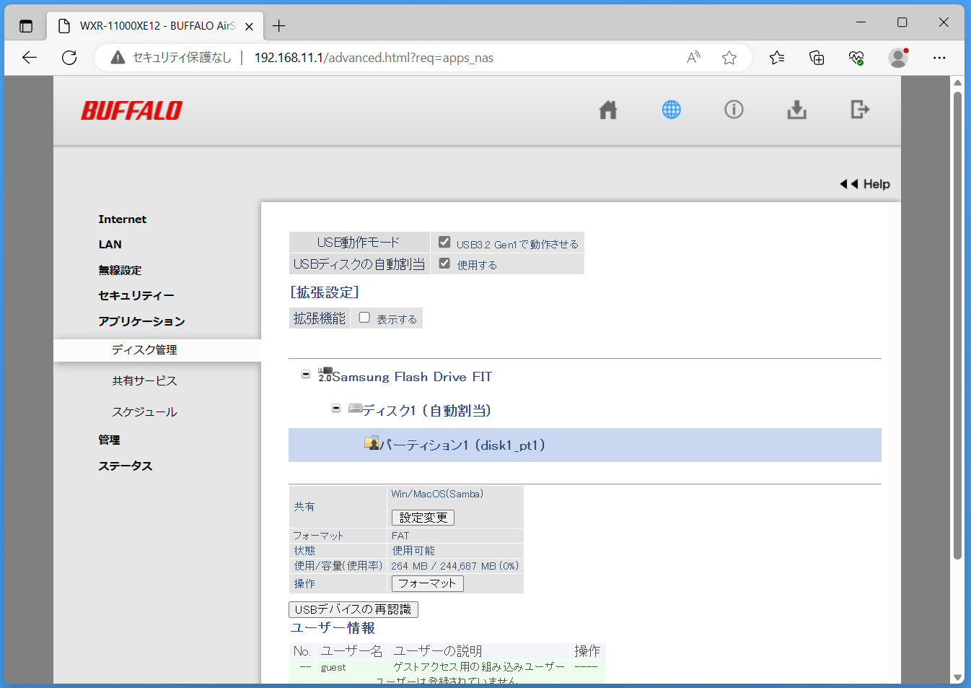This screenshot has width=971, height=688.
Task: Open the LAN menu
Action: [x=110, y=245]
